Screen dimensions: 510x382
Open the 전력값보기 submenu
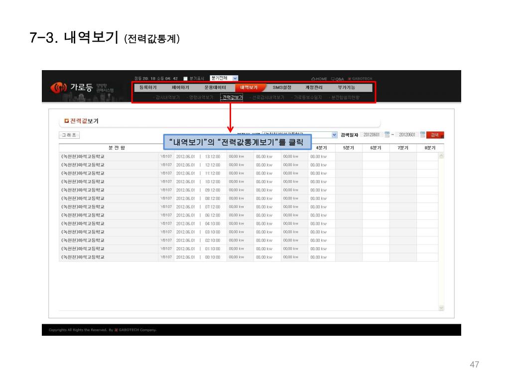click(232, 97)
